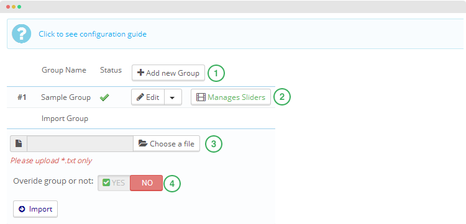Click the green macOS maximize window dot
466x224 pixels.
click(x=19, y=7)
